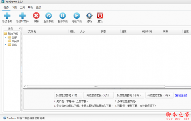This screenshot has width=191, height=121.
Task: Open the 登录 menu
Action: (39, 7)
